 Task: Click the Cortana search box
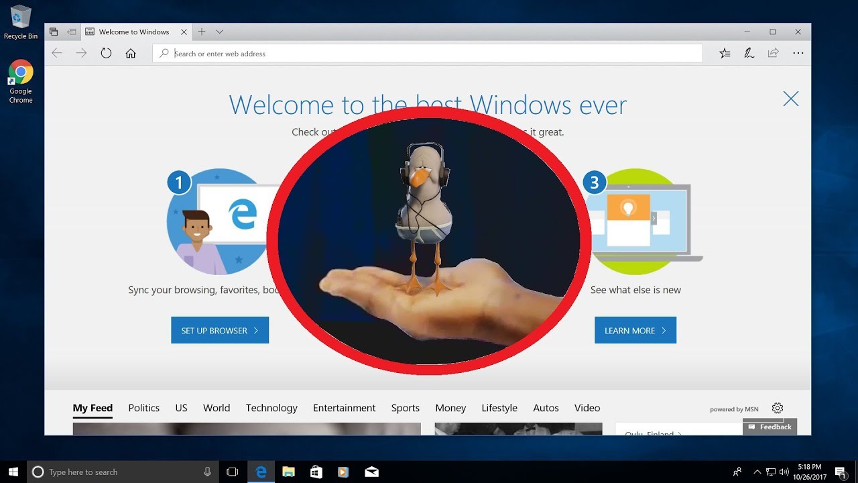[123, 472]
